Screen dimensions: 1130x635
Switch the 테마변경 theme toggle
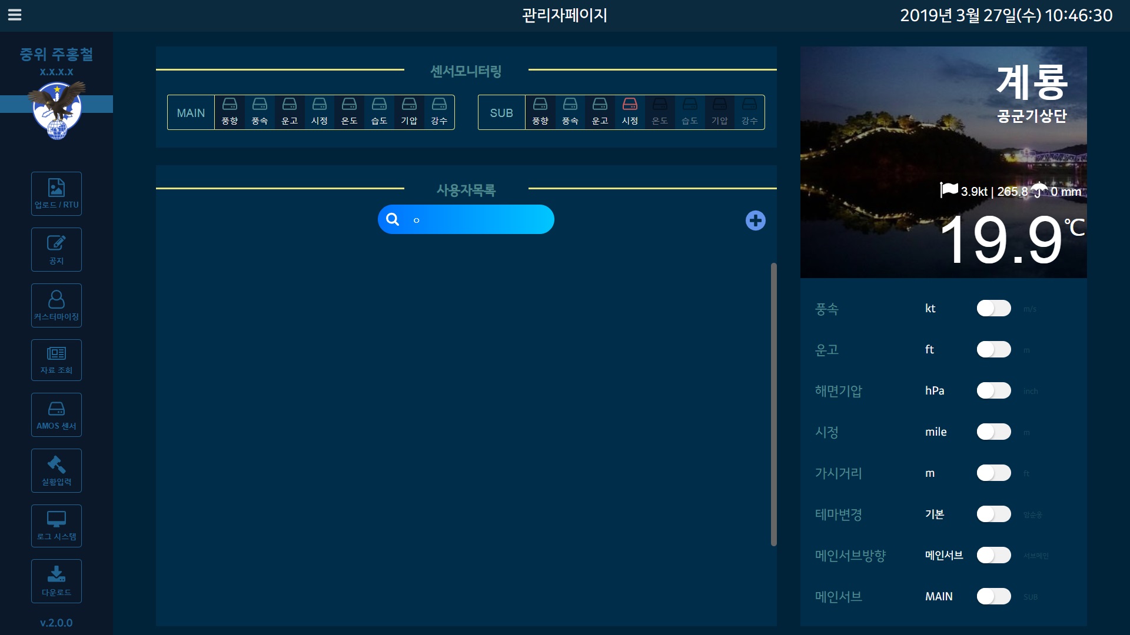993,514
